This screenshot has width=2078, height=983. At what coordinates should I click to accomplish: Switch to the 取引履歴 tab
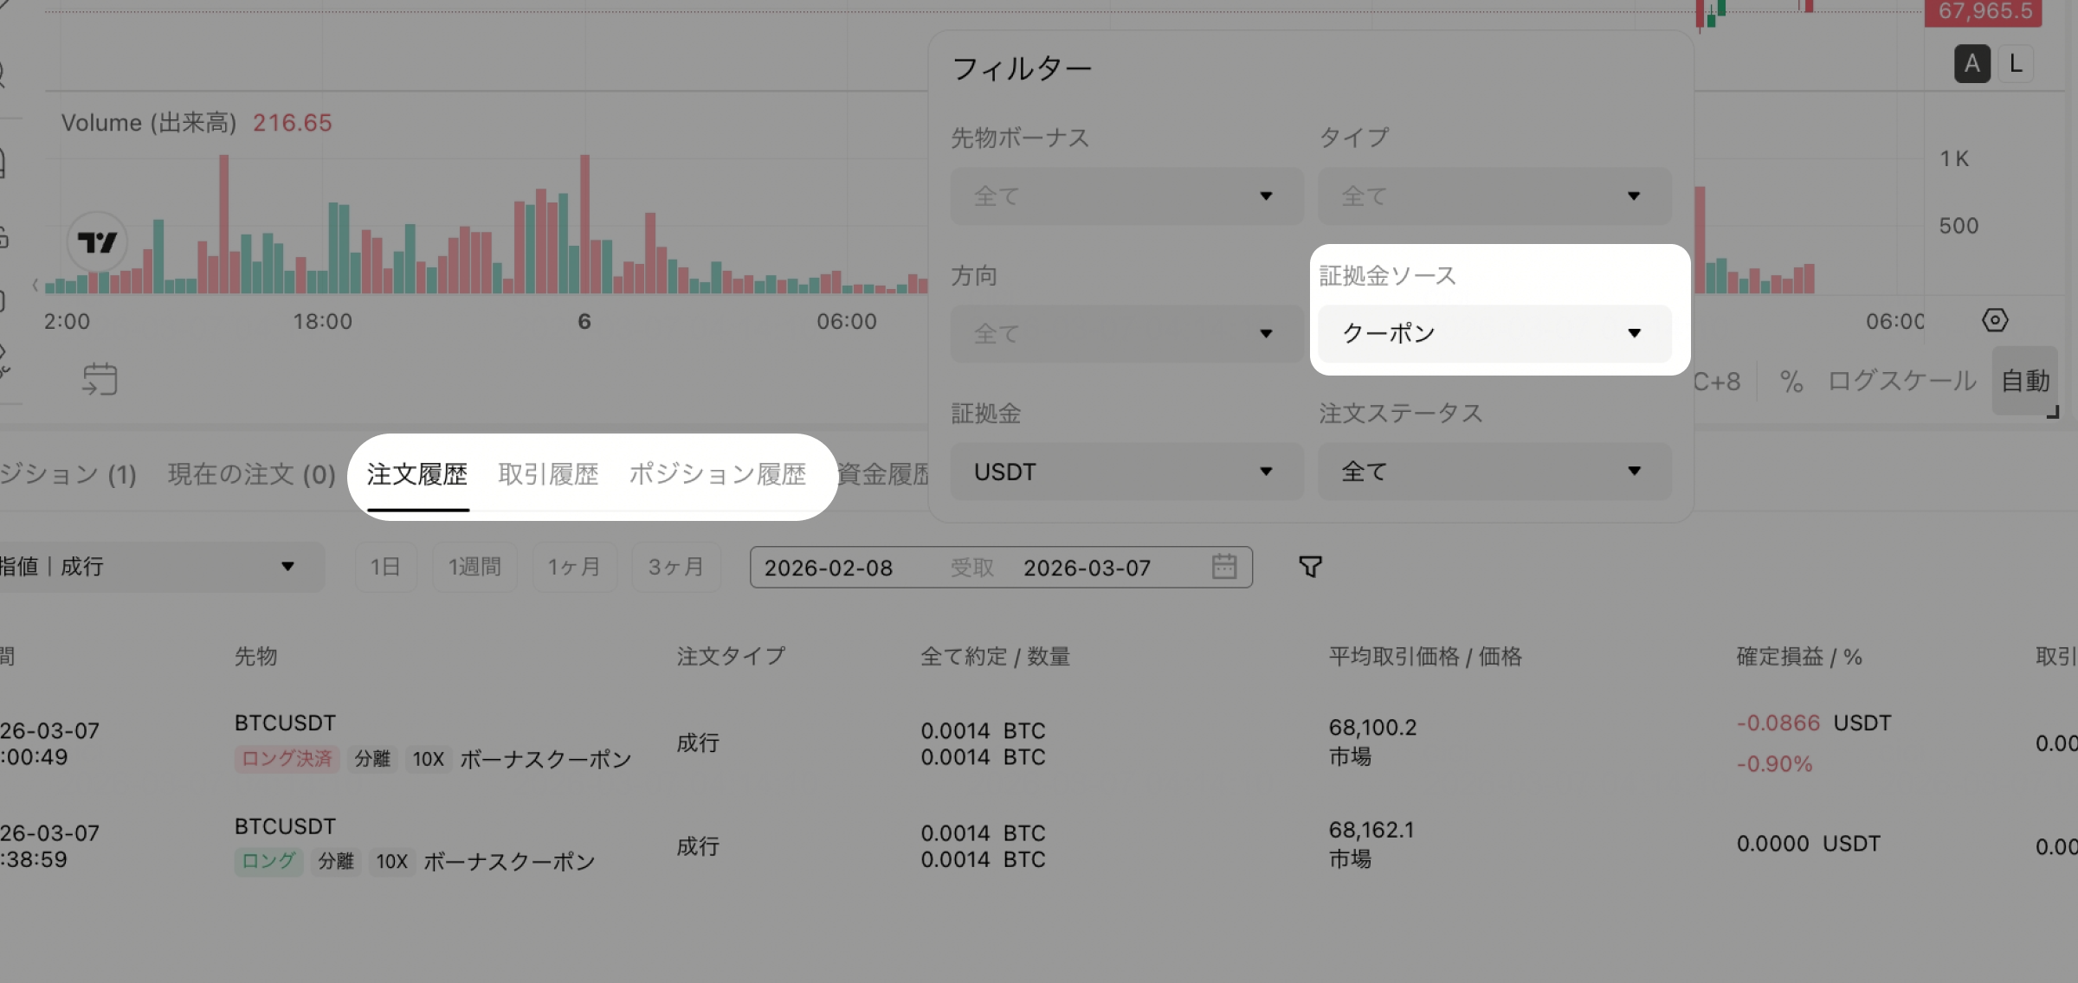click(548, 474)
